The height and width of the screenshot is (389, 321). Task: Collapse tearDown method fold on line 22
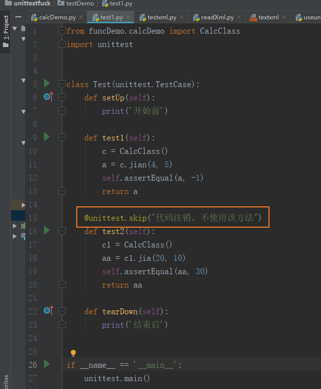coord(62,311)
